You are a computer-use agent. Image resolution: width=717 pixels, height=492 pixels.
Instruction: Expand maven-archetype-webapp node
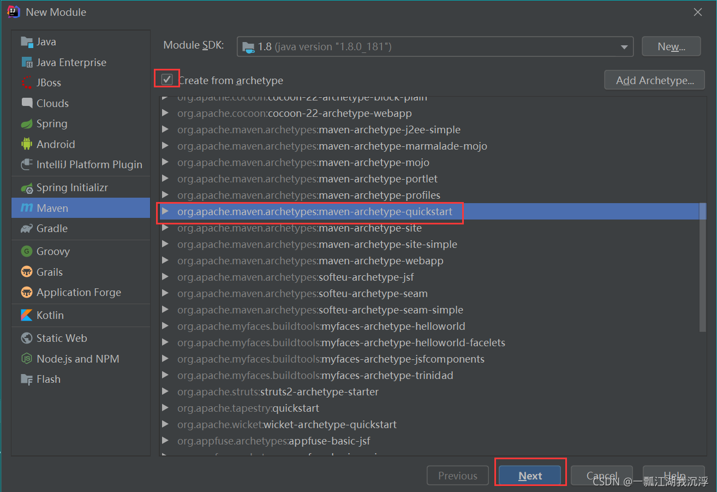tap(165, 261)
